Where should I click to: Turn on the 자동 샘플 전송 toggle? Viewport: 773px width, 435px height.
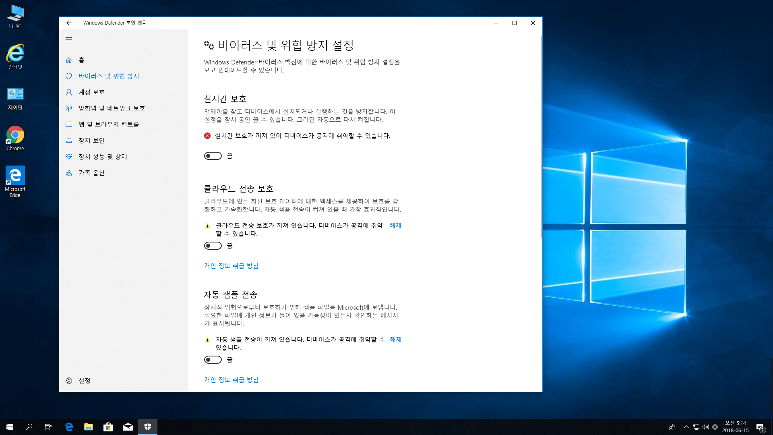click(x=213, y=360)
